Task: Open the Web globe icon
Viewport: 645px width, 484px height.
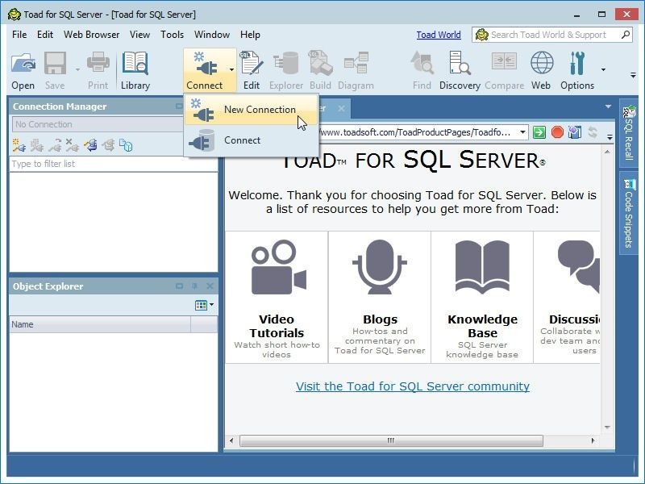Action: click(541, 63)
